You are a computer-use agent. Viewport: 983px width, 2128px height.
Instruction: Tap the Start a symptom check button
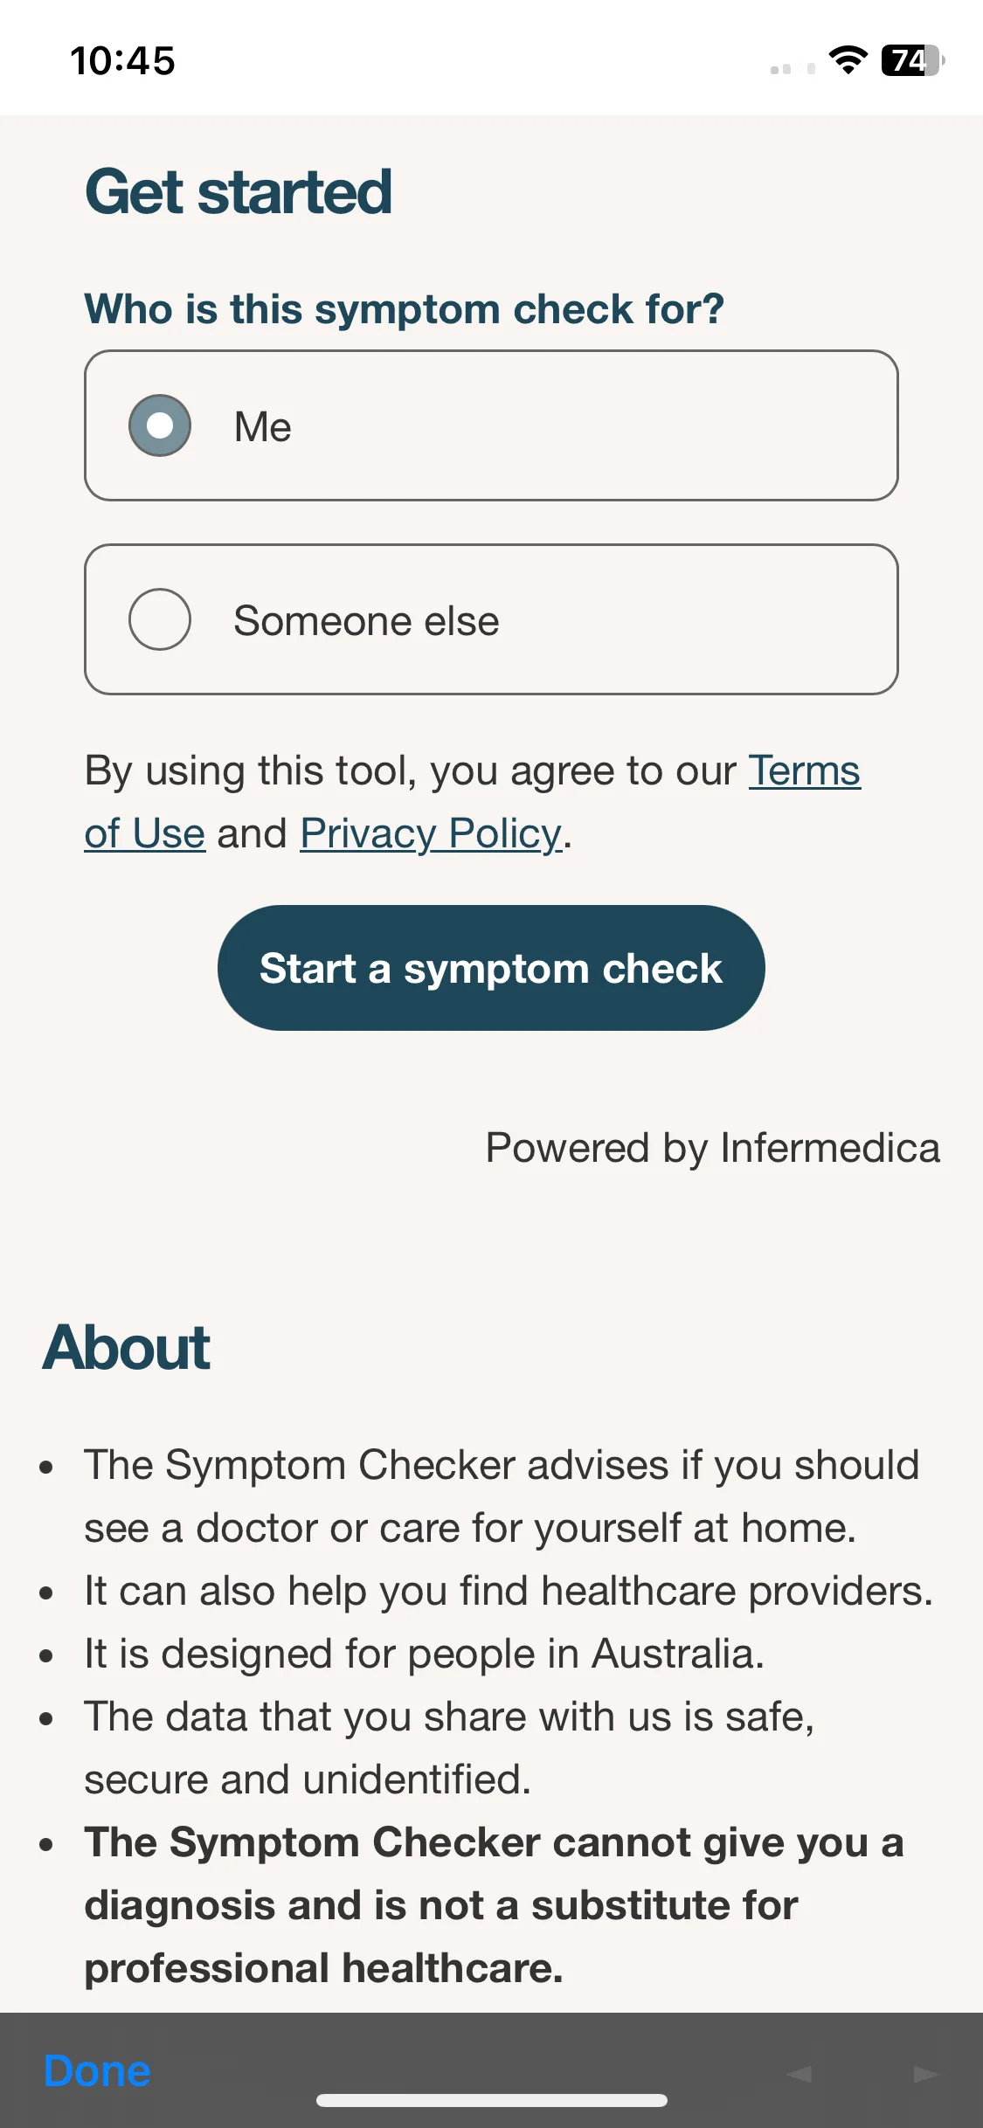pos(491,968)
